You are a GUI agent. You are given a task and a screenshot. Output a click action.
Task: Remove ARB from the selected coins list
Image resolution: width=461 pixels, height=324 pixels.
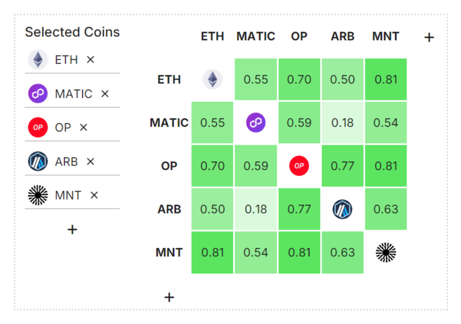coord(91,162)
